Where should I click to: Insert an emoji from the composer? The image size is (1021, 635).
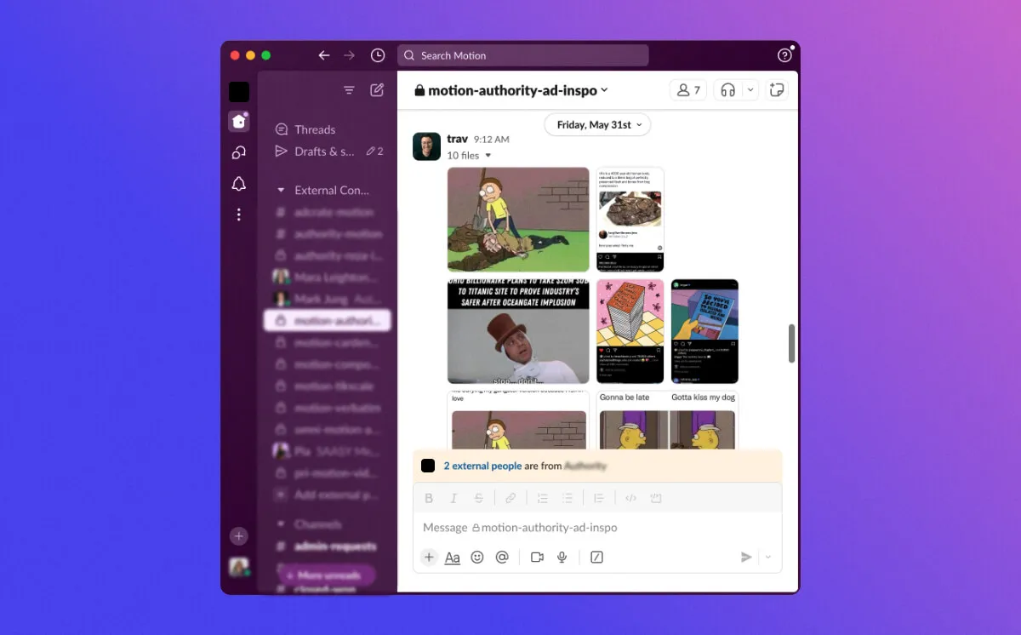point(477,557)
